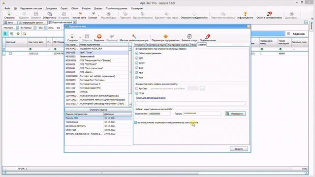Open the 2021 year dropdown

(46, 28)
